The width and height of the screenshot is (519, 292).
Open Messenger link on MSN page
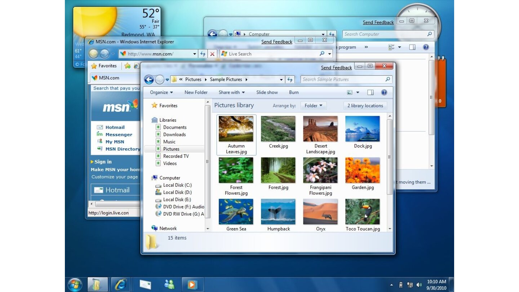(x=119, y=134)
